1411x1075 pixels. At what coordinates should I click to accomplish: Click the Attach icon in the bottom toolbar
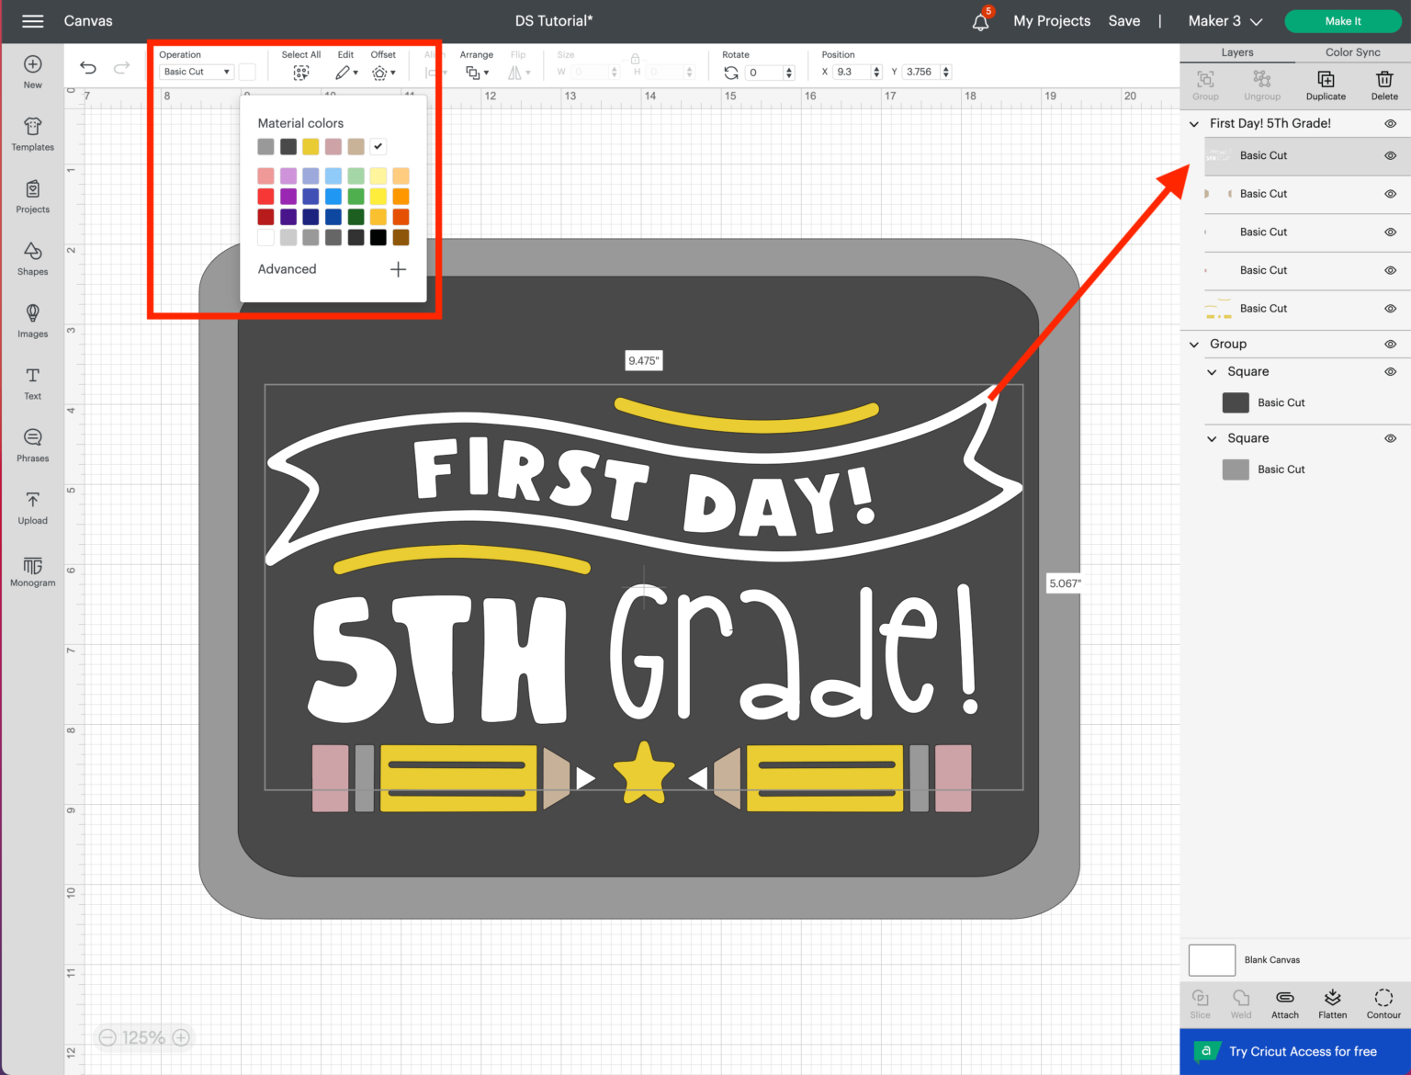coord(1284,1002)
